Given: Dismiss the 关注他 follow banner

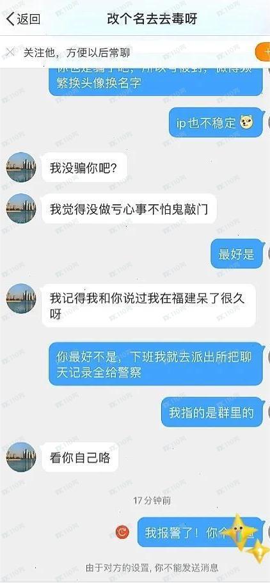Looking at the screenshot, I should pos(11,52).
